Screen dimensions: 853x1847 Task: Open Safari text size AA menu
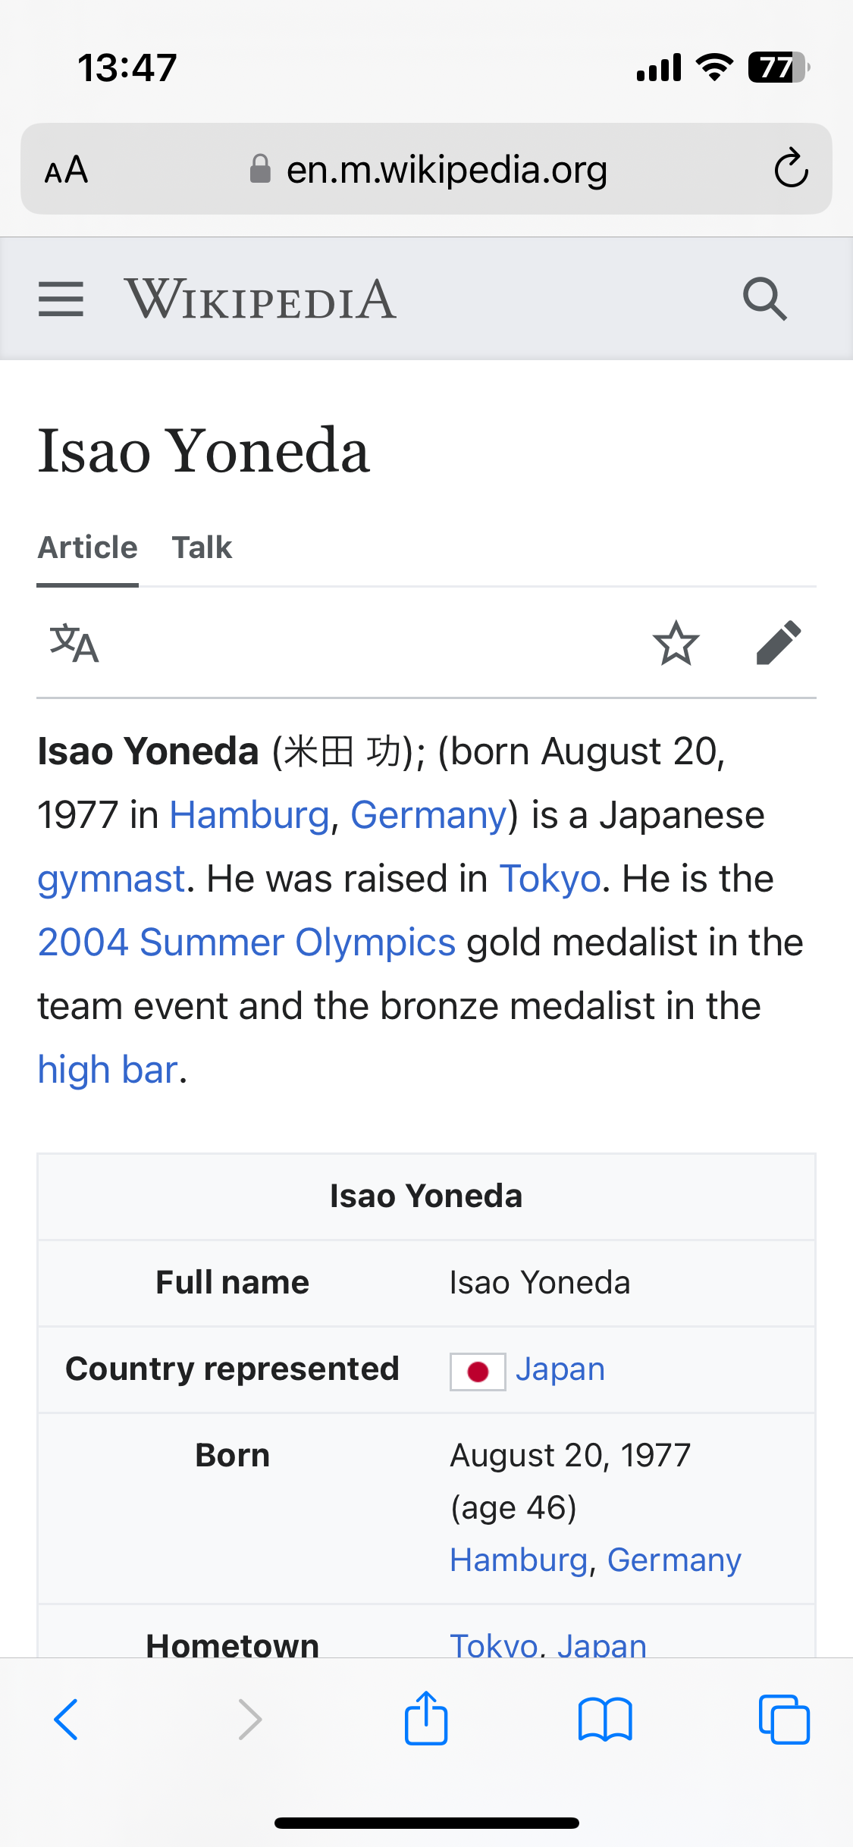coord(67,170)
